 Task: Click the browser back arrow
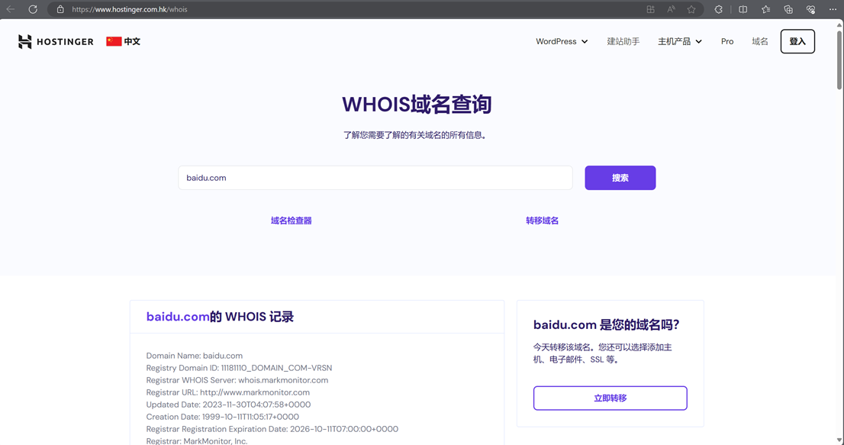[10, 9]
